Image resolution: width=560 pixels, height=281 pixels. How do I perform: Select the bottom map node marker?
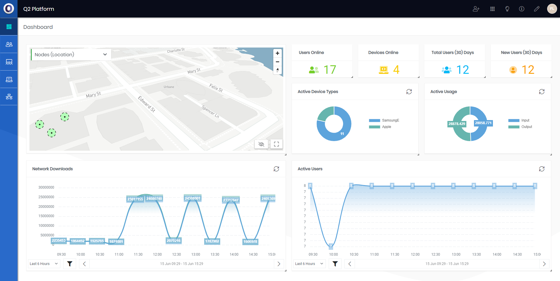pos(52,133)
